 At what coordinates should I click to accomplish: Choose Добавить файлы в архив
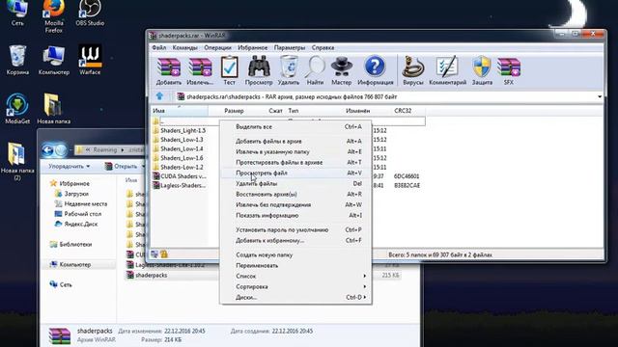[295, 141]
